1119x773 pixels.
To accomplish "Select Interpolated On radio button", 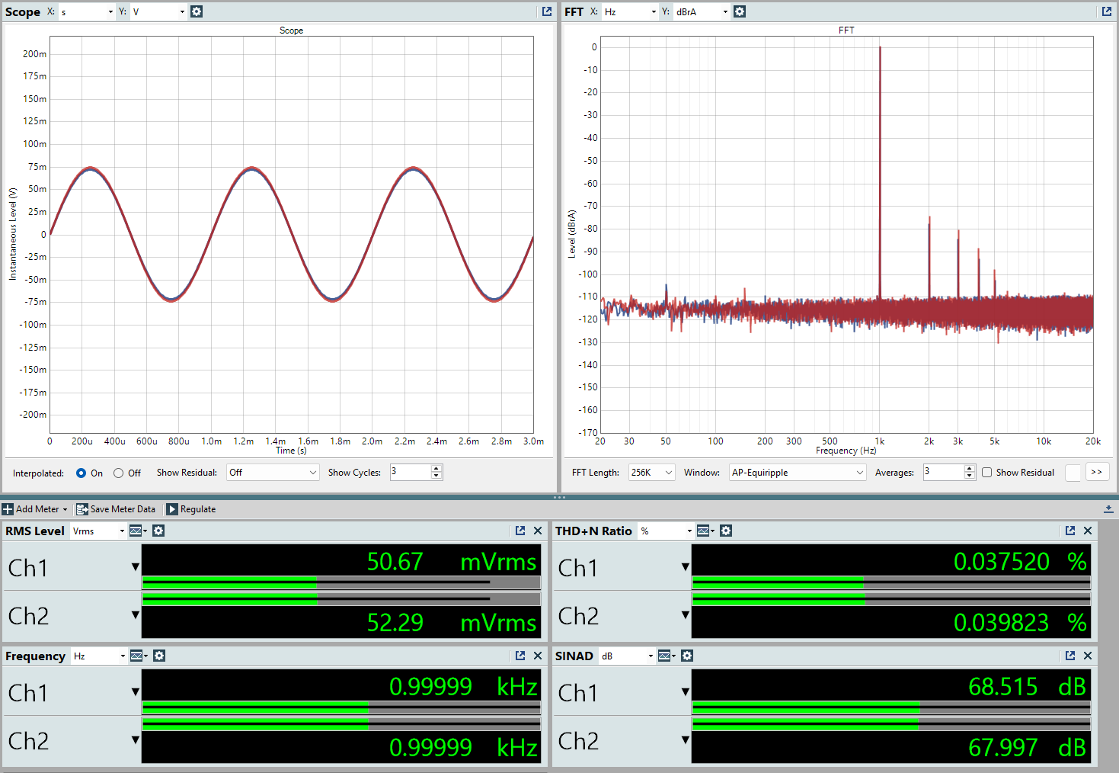I will [x=82, y=473].
